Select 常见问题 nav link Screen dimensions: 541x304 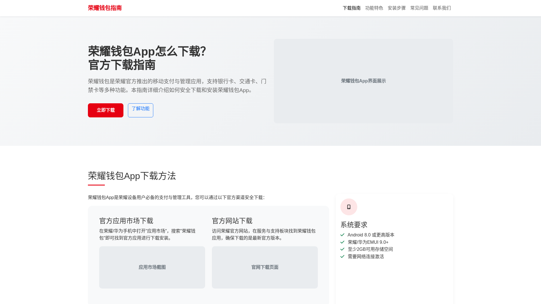point(419,8)
